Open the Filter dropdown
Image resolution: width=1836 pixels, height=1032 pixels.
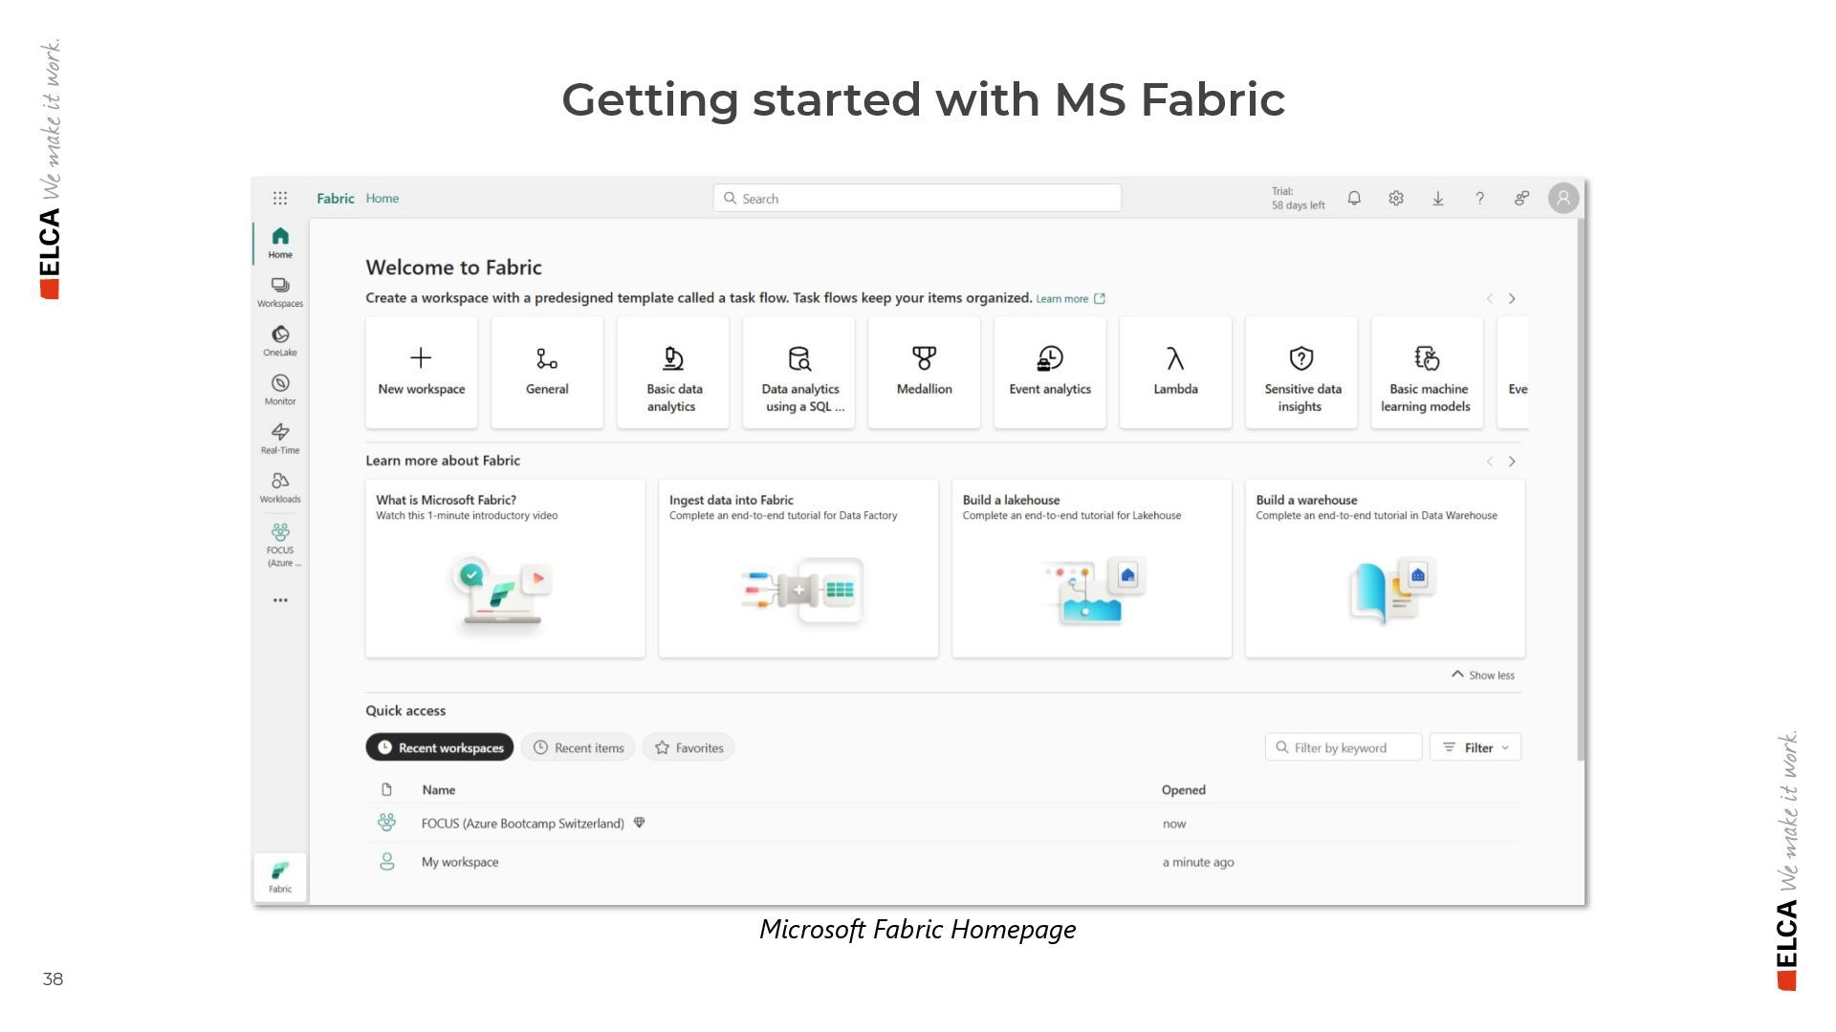(1475, 747)
